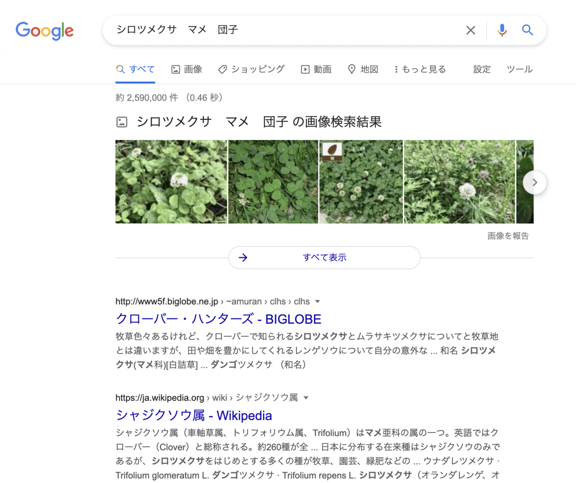
Task: Open result options arrow next to ja.wikipedia.org URL
Action: coord(306,397)
